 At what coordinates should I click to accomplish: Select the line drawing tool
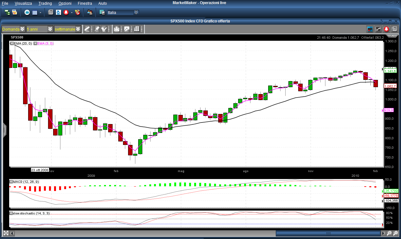(x=87, y=29)
